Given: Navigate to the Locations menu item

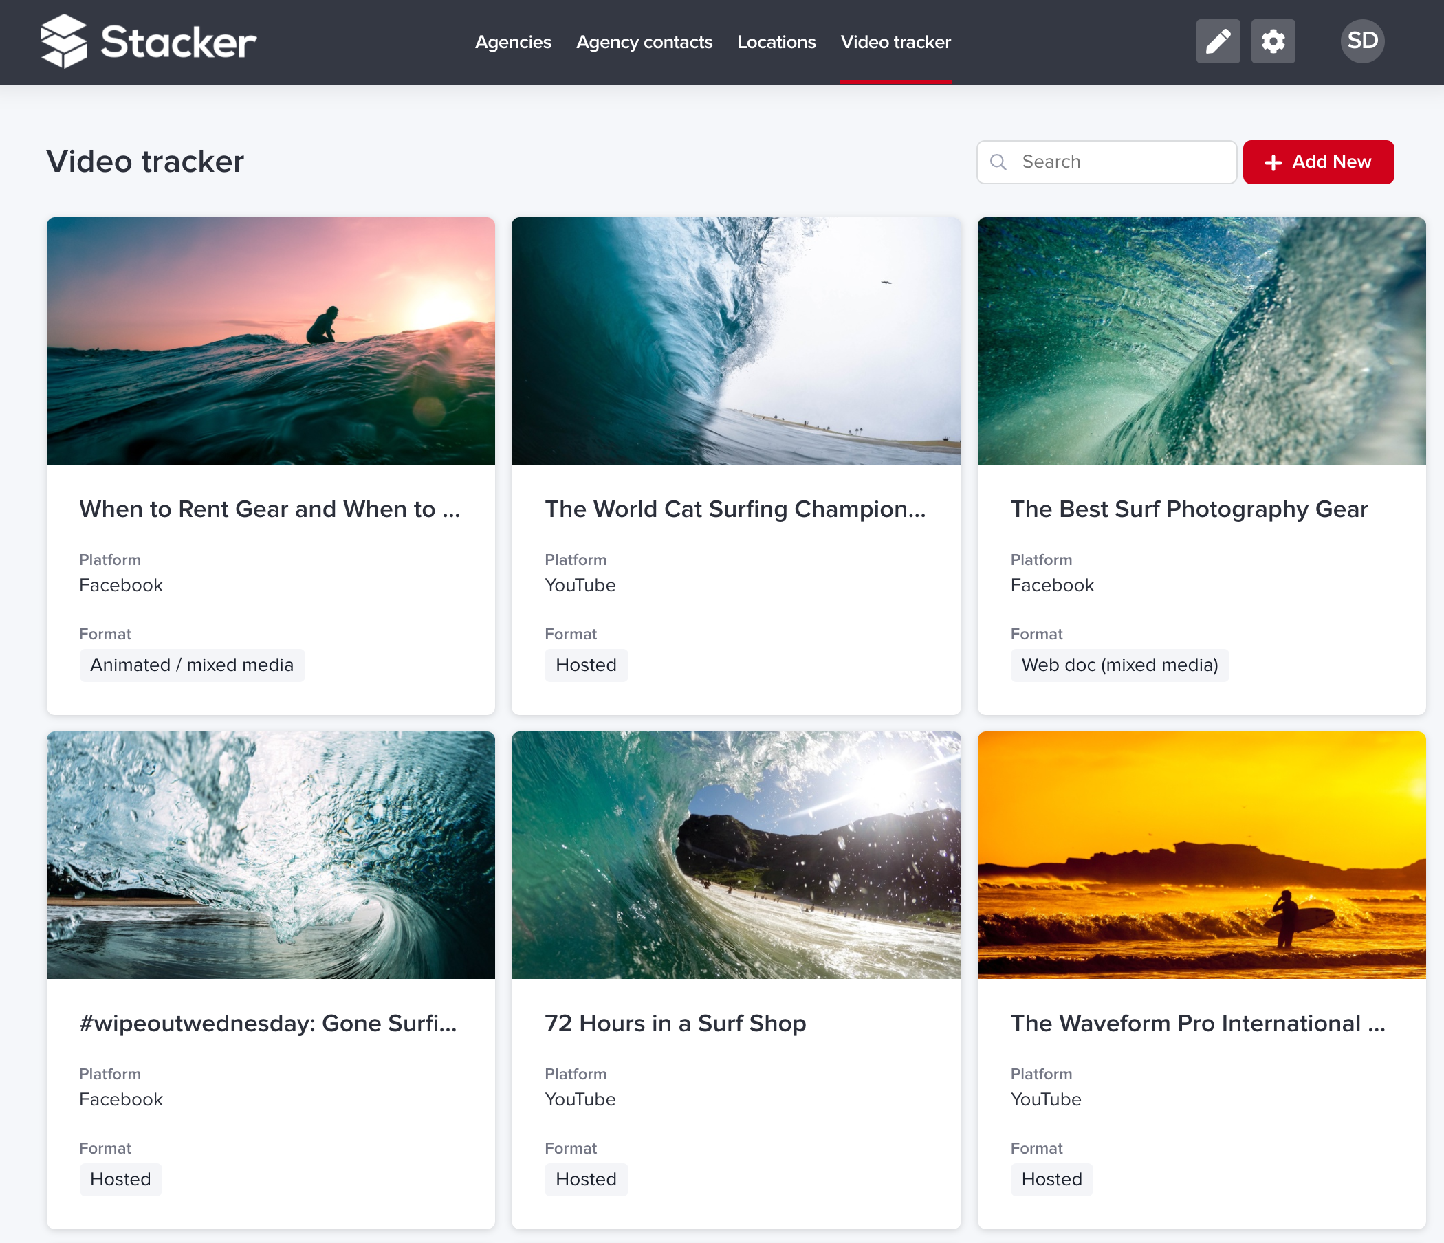Looking at the screenshot, I should [x=776, y=42].
